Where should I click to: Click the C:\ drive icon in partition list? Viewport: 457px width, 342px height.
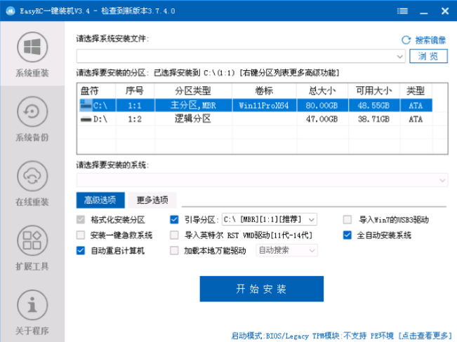tap(86, 105)
